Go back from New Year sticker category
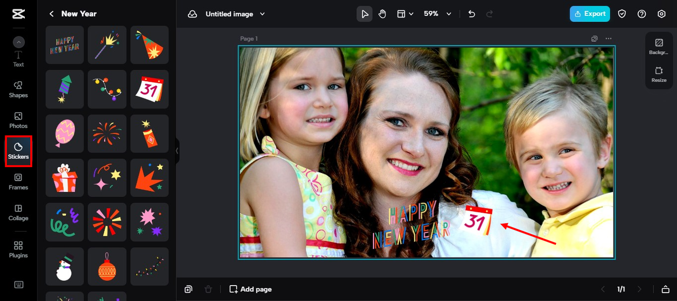The height and width of the screenshot is (301, 677). coord(51,14)
